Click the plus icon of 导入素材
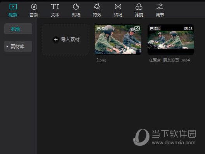 point(56,40)
